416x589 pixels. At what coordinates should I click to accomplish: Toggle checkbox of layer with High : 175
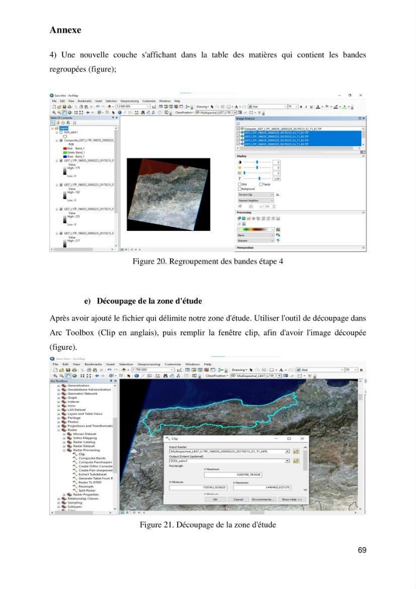pyautogui.click(x=61, y=161)
